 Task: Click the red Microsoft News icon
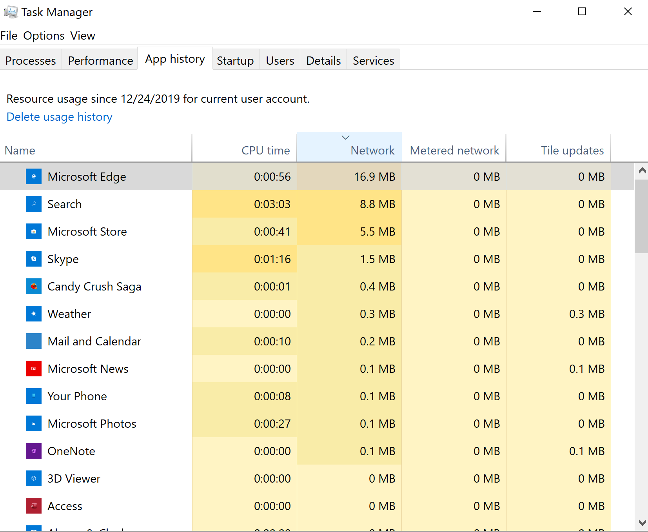[x=34, y=369]
